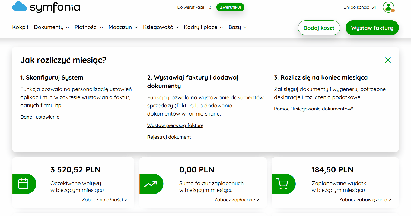The width and height of the screenshot is (411, 216).
Task: Follow the 'Zobacz zapłacone >' link
Action: 237,200
